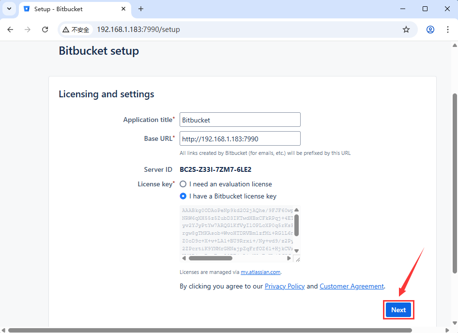Open the Chrome profile icon

pyautogui.click(x=430, y=30)
